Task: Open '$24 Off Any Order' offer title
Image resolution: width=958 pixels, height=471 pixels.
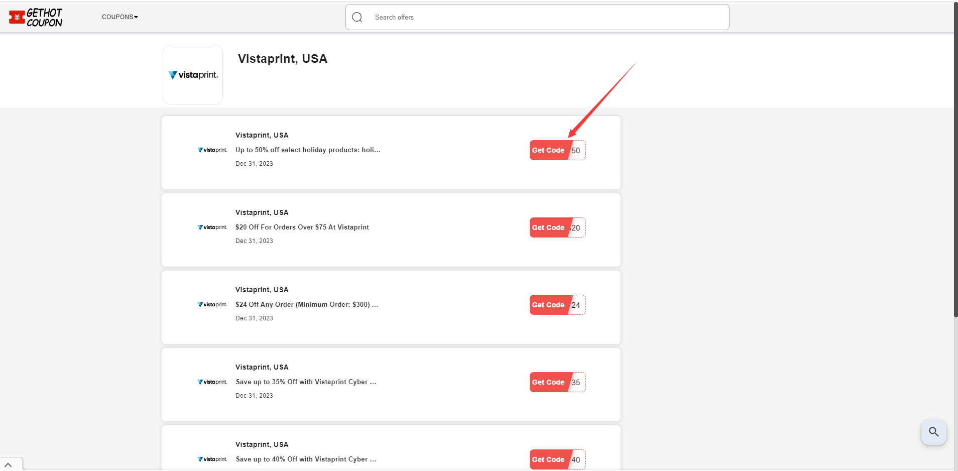Action: (x=307, y=304)
